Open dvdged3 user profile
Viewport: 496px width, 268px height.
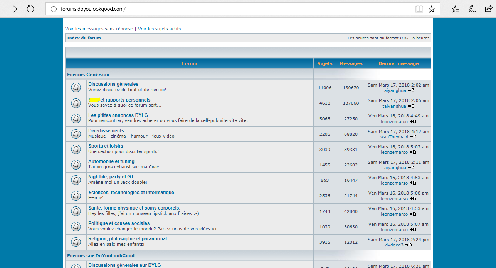tap(394, 245)
